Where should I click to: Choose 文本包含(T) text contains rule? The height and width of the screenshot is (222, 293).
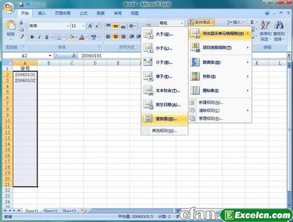(165, 91)
